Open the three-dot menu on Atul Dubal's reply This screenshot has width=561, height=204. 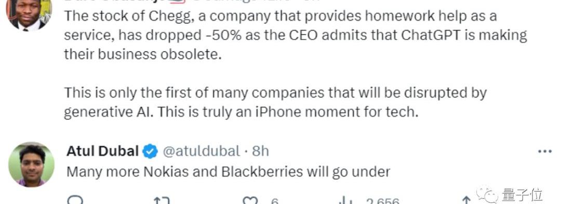(x=544, y=152)
